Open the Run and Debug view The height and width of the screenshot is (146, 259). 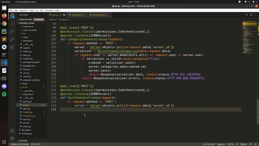point(12,39)
